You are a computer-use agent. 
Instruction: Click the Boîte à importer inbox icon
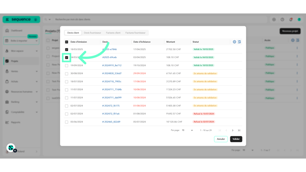pyautogui.click(x=7, y=41)
